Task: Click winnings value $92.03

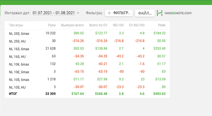Action: 78,48
